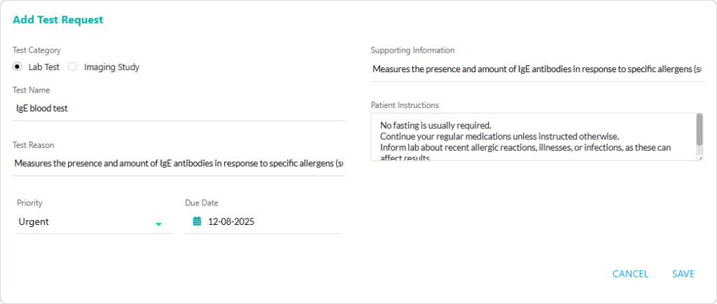The image size is (717, 304).
Task: Click the Test Category label
Action: tap(36, 50)
